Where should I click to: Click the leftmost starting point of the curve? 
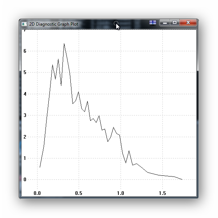pyautogui.click(x=40, y=167)
